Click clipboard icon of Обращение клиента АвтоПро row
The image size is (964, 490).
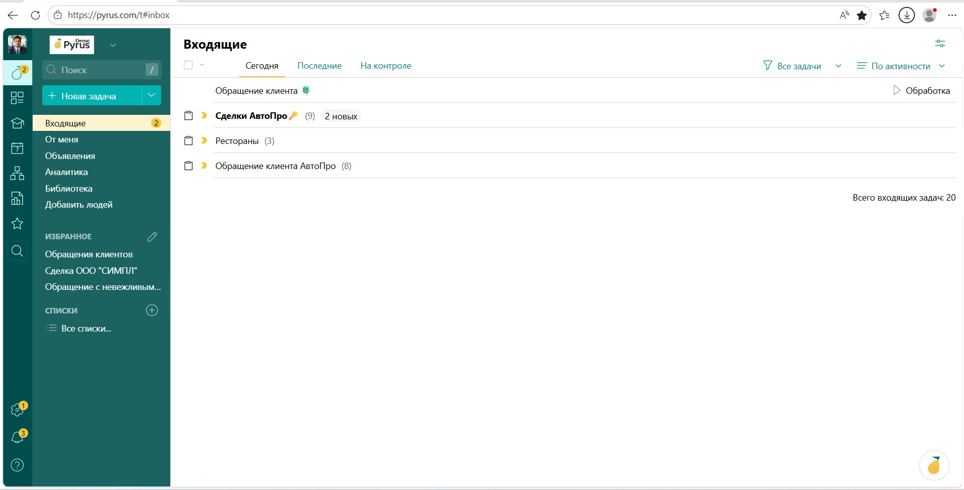[188, 166]
